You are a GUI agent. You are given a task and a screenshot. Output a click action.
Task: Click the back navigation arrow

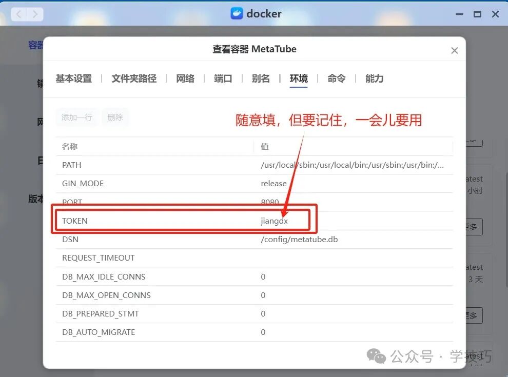pos(18,14)
